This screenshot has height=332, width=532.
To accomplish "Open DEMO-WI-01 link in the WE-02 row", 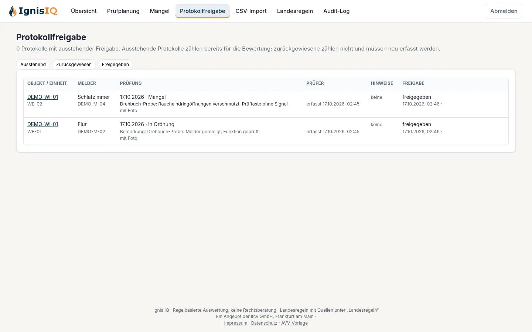I will (x=43, y=97).
